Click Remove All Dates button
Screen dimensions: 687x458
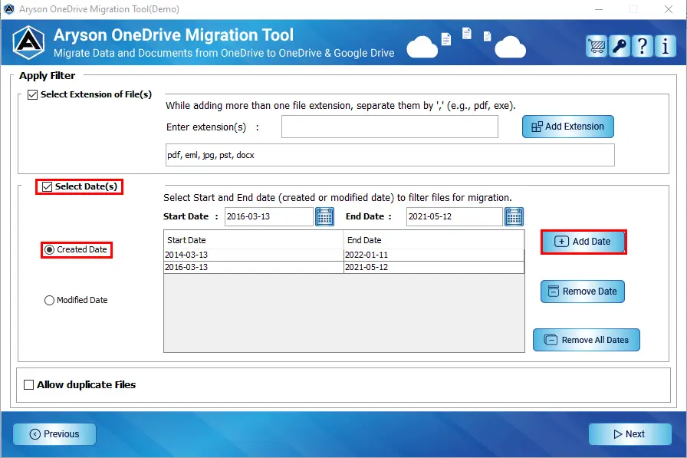(x=587, y=340)
